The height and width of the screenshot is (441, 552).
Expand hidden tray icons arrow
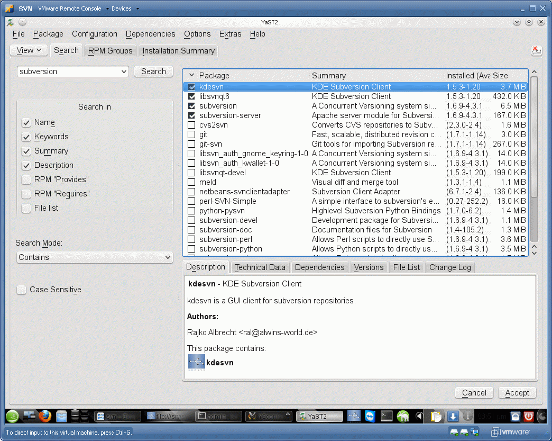pyautogui.click(x=419, y=416)
